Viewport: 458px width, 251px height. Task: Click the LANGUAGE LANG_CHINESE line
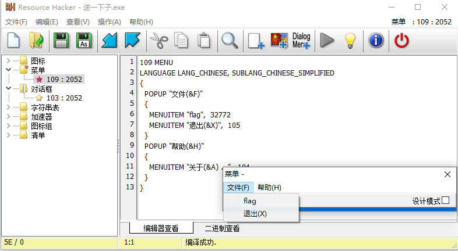point(237,73)
